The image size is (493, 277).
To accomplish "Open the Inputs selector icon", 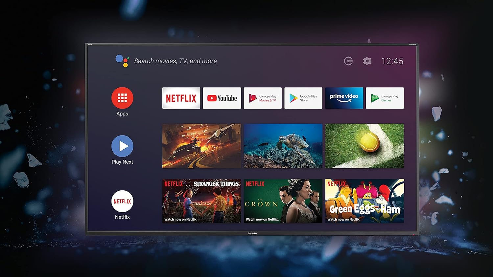I will click(348, 61).
